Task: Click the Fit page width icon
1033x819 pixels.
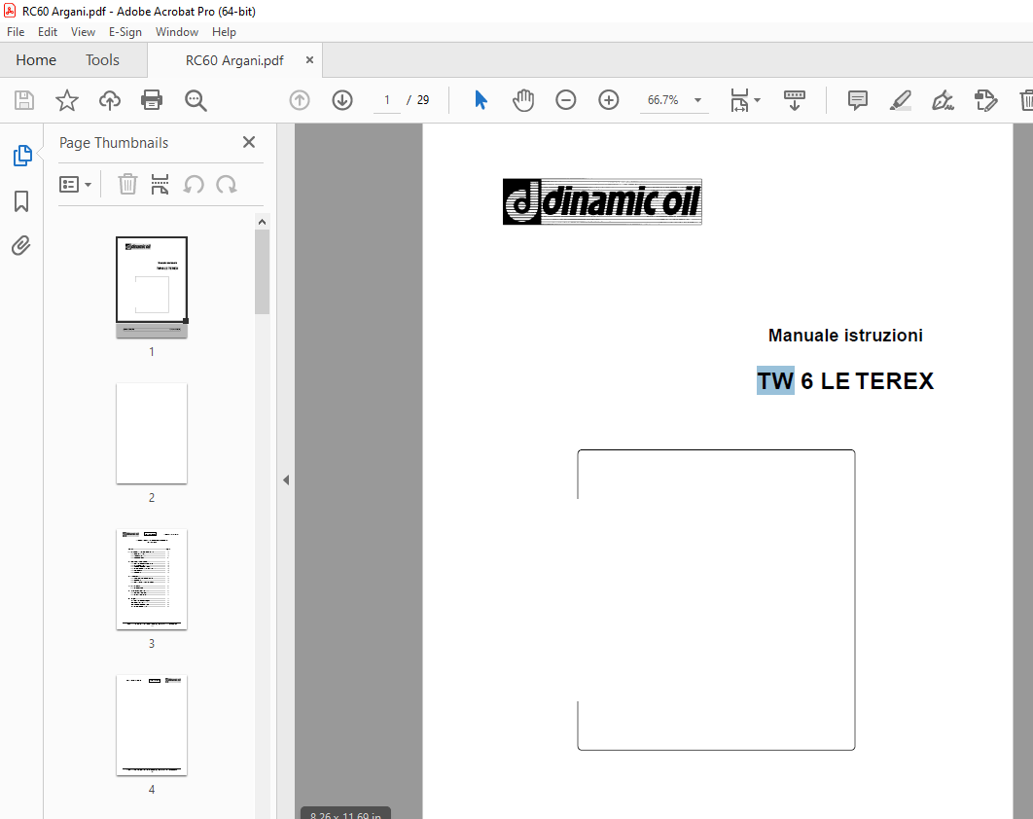Action: (739, 100)
